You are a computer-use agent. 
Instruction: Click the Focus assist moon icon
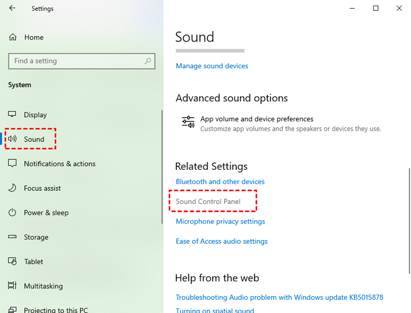point(12,188)
